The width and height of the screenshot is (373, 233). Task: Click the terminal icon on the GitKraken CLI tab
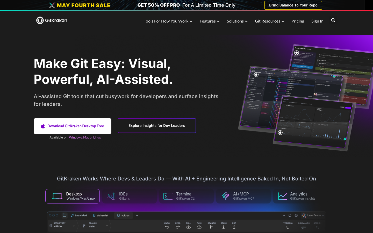pos(168,196)
